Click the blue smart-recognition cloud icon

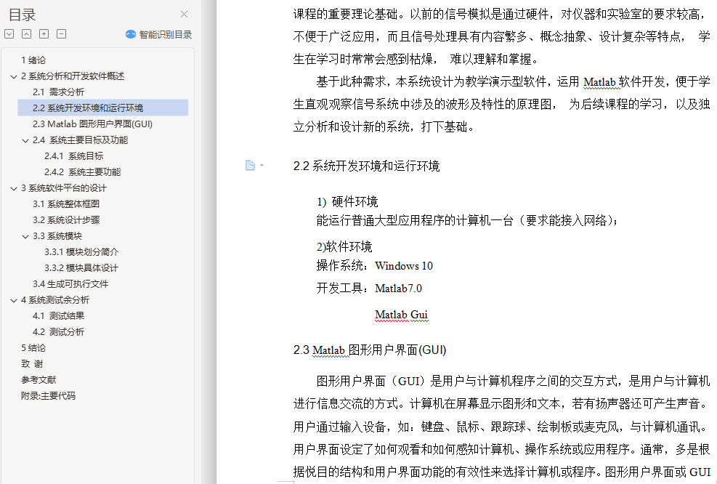131,34
